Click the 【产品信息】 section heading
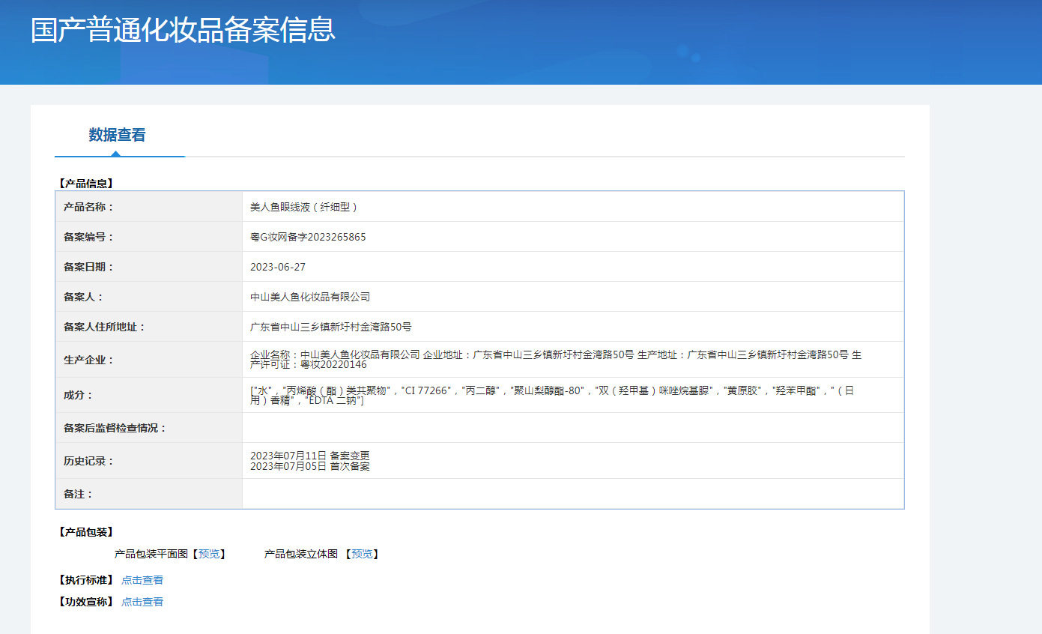 (x=85, y=183)
